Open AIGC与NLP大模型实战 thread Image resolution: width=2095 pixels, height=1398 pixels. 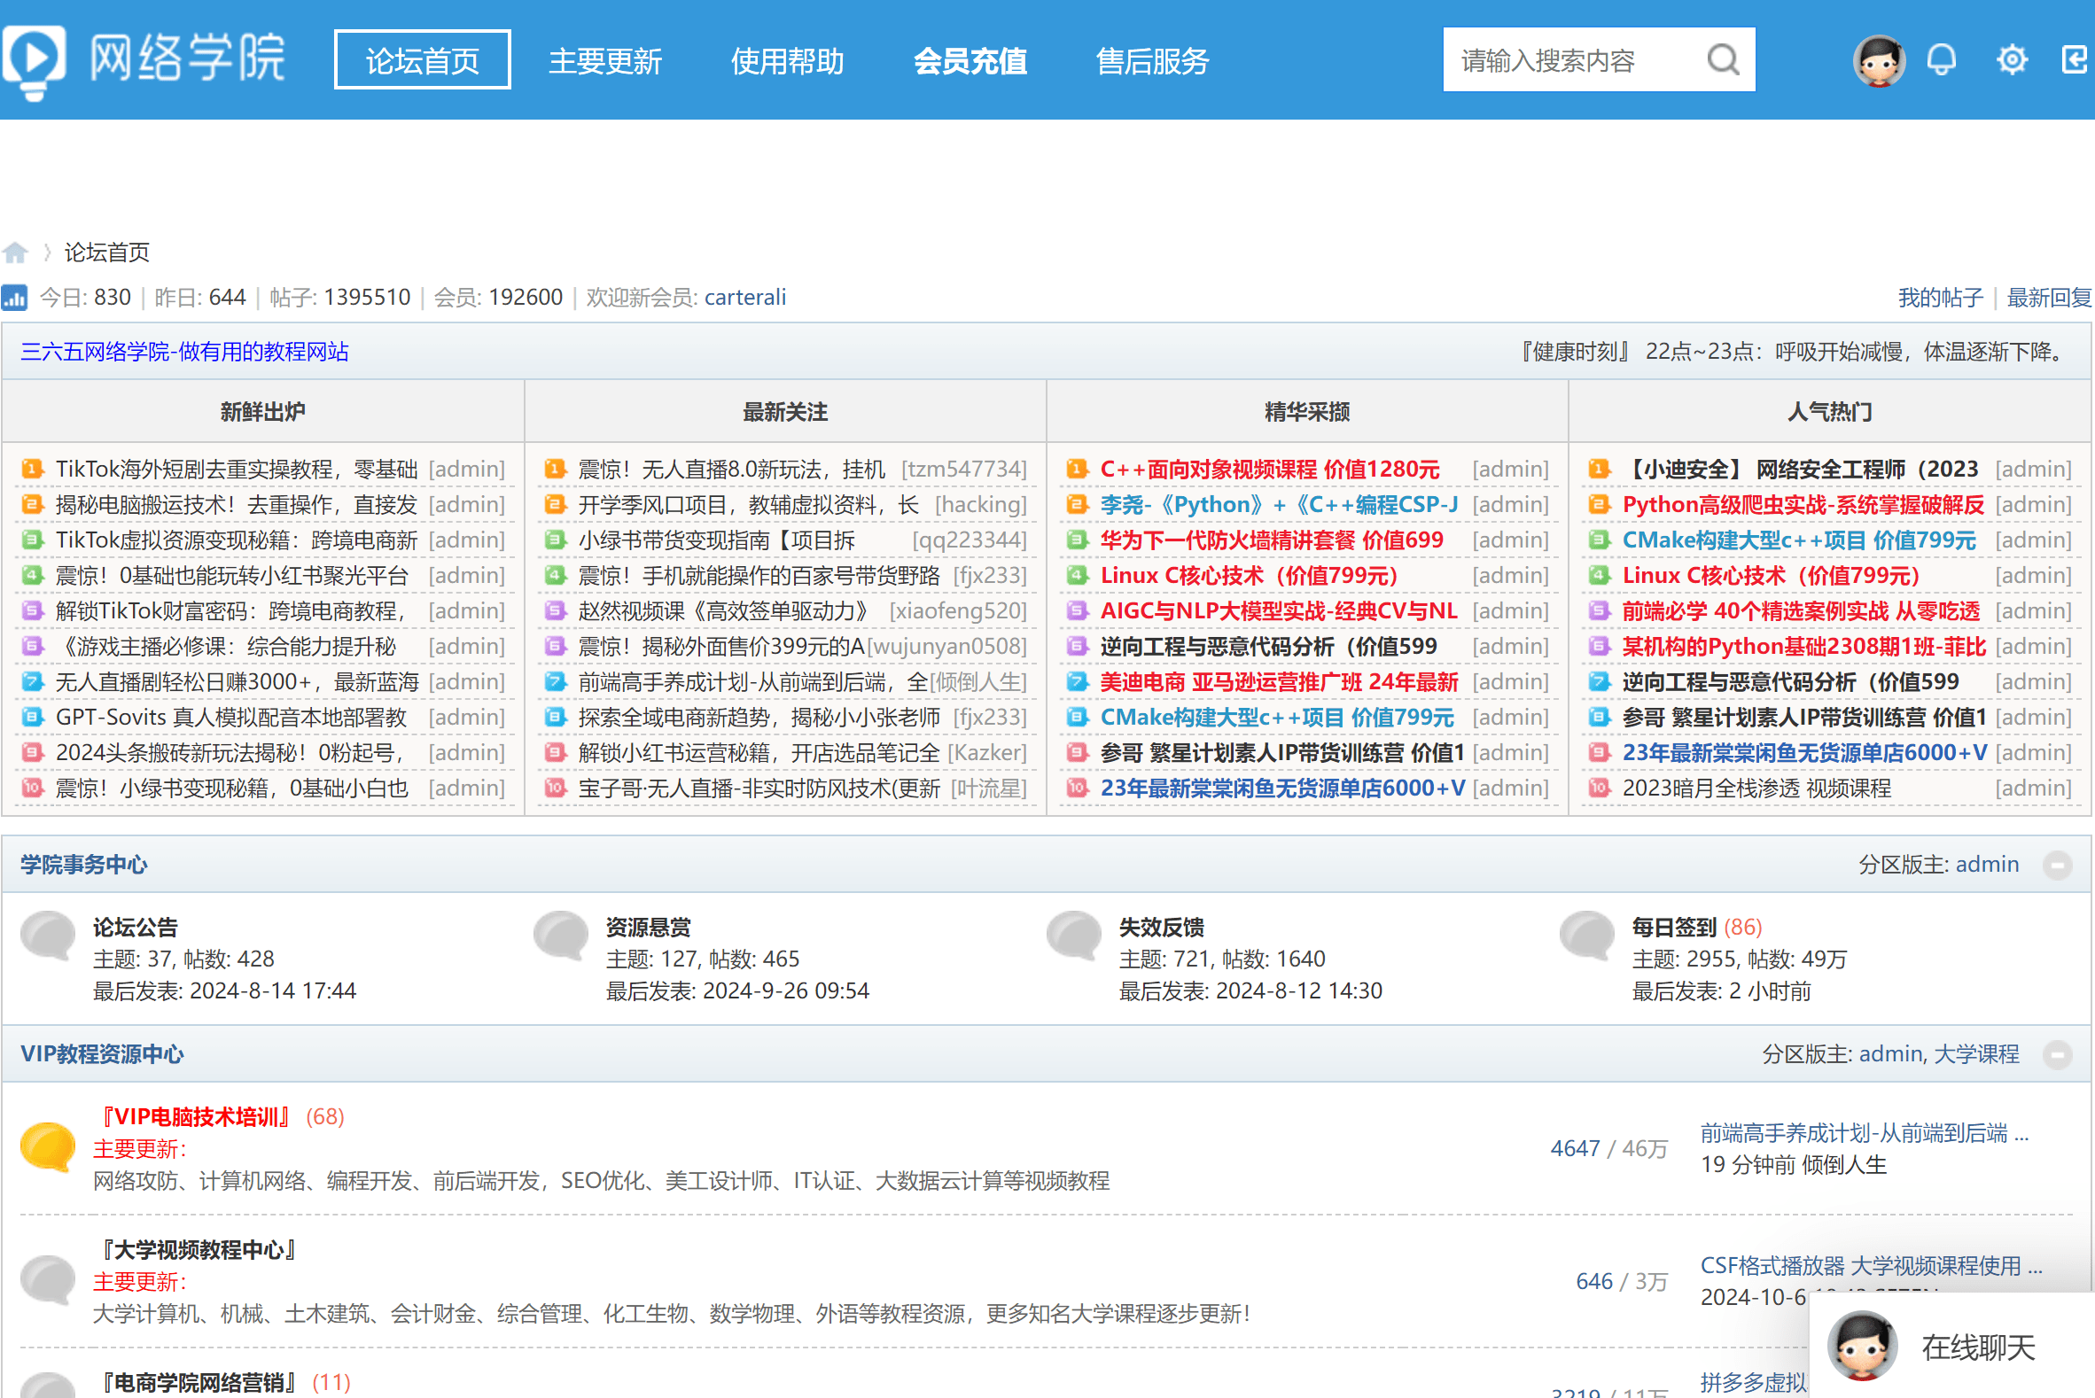[x=1279, y=610]
